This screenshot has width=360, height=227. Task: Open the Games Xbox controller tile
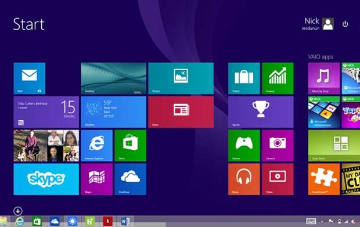pyautogui.click(x=244, y=146)
